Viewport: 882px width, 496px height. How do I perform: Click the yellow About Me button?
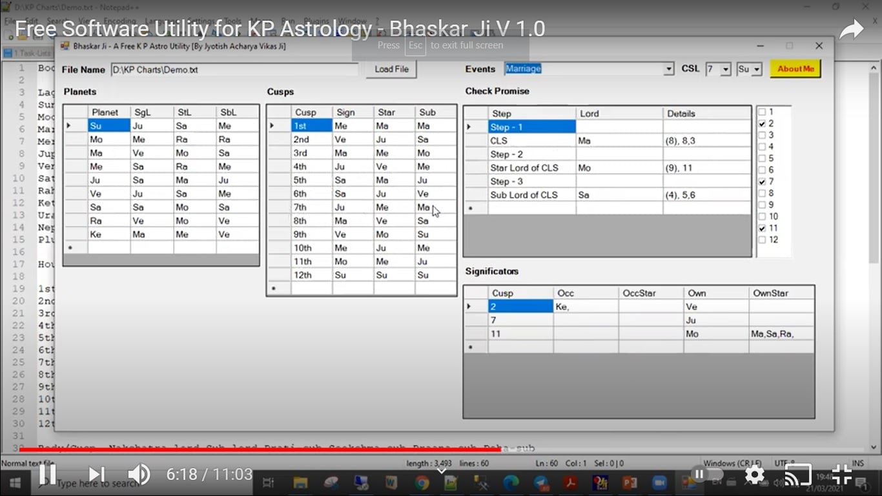tap(795, 68)
